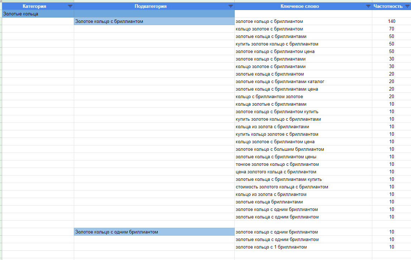This screenshot has width=411, height=260.
Task: Select the category cell 'Золотые кольца'
Action: (x=38, y=14)
